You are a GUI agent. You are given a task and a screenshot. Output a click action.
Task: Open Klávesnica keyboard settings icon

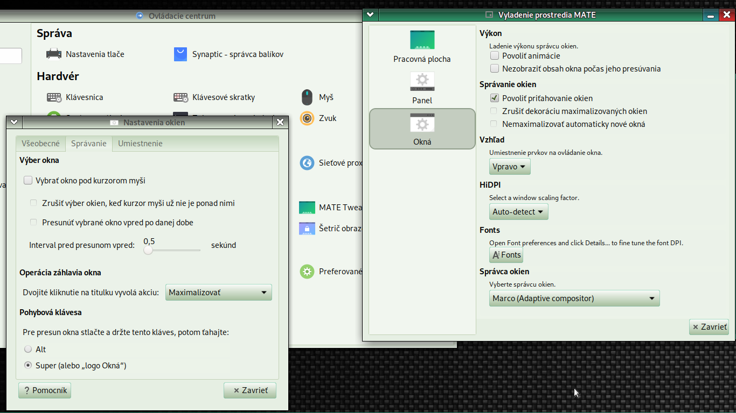[x=54, y=97]
